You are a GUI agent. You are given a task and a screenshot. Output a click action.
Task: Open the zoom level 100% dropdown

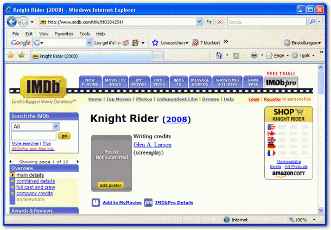click(x=314, y=220)
